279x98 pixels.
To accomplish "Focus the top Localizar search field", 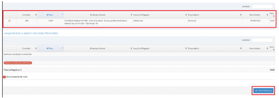I will point(262,6).
